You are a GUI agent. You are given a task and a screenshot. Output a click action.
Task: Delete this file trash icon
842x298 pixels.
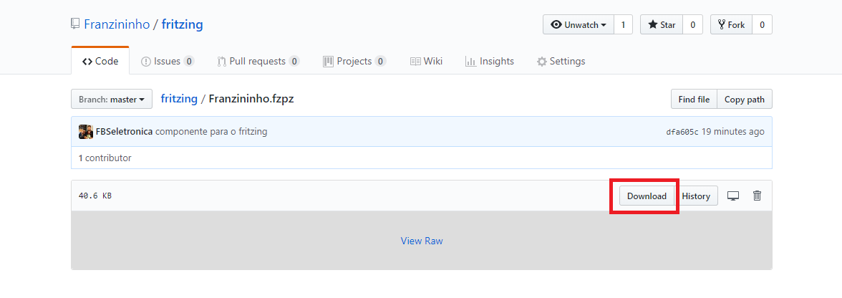click(758, 196)
